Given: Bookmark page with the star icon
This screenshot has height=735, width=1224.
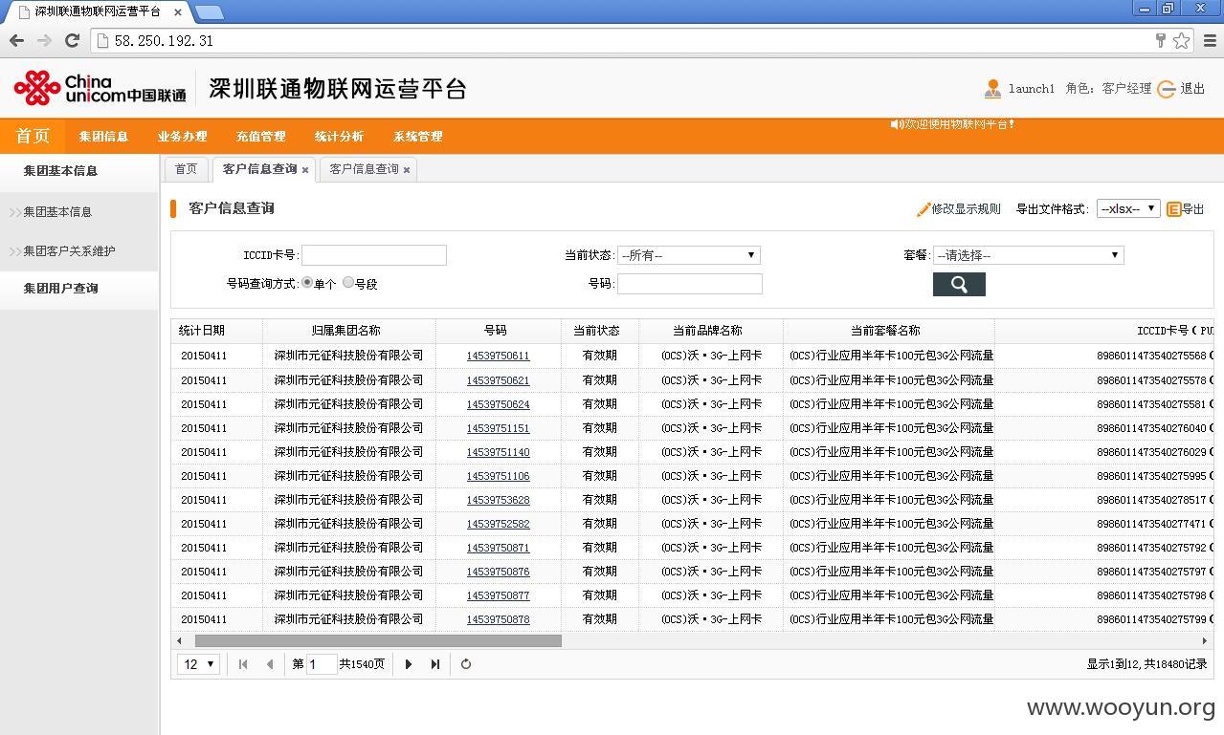Looking at the screenshot, I should click(1182, 40).
